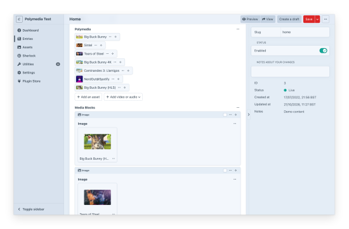Click the move handle on Tears of Steel chip

112,54
